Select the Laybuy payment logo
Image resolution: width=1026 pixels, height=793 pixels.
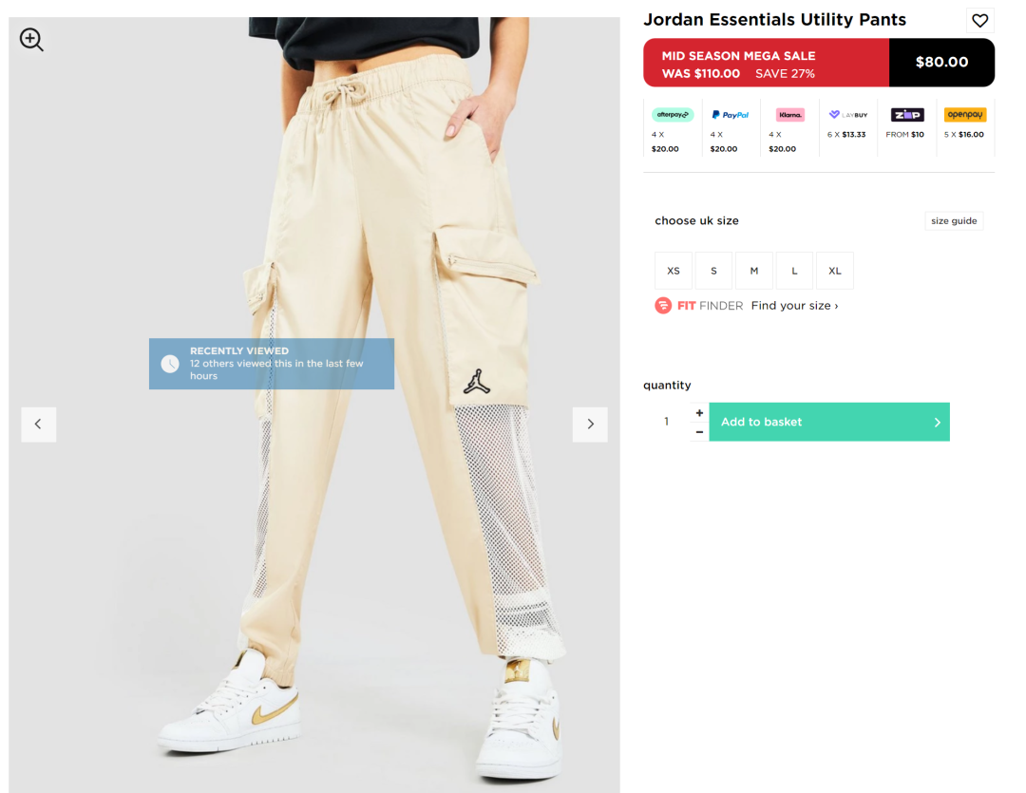[x=848, y=115]
